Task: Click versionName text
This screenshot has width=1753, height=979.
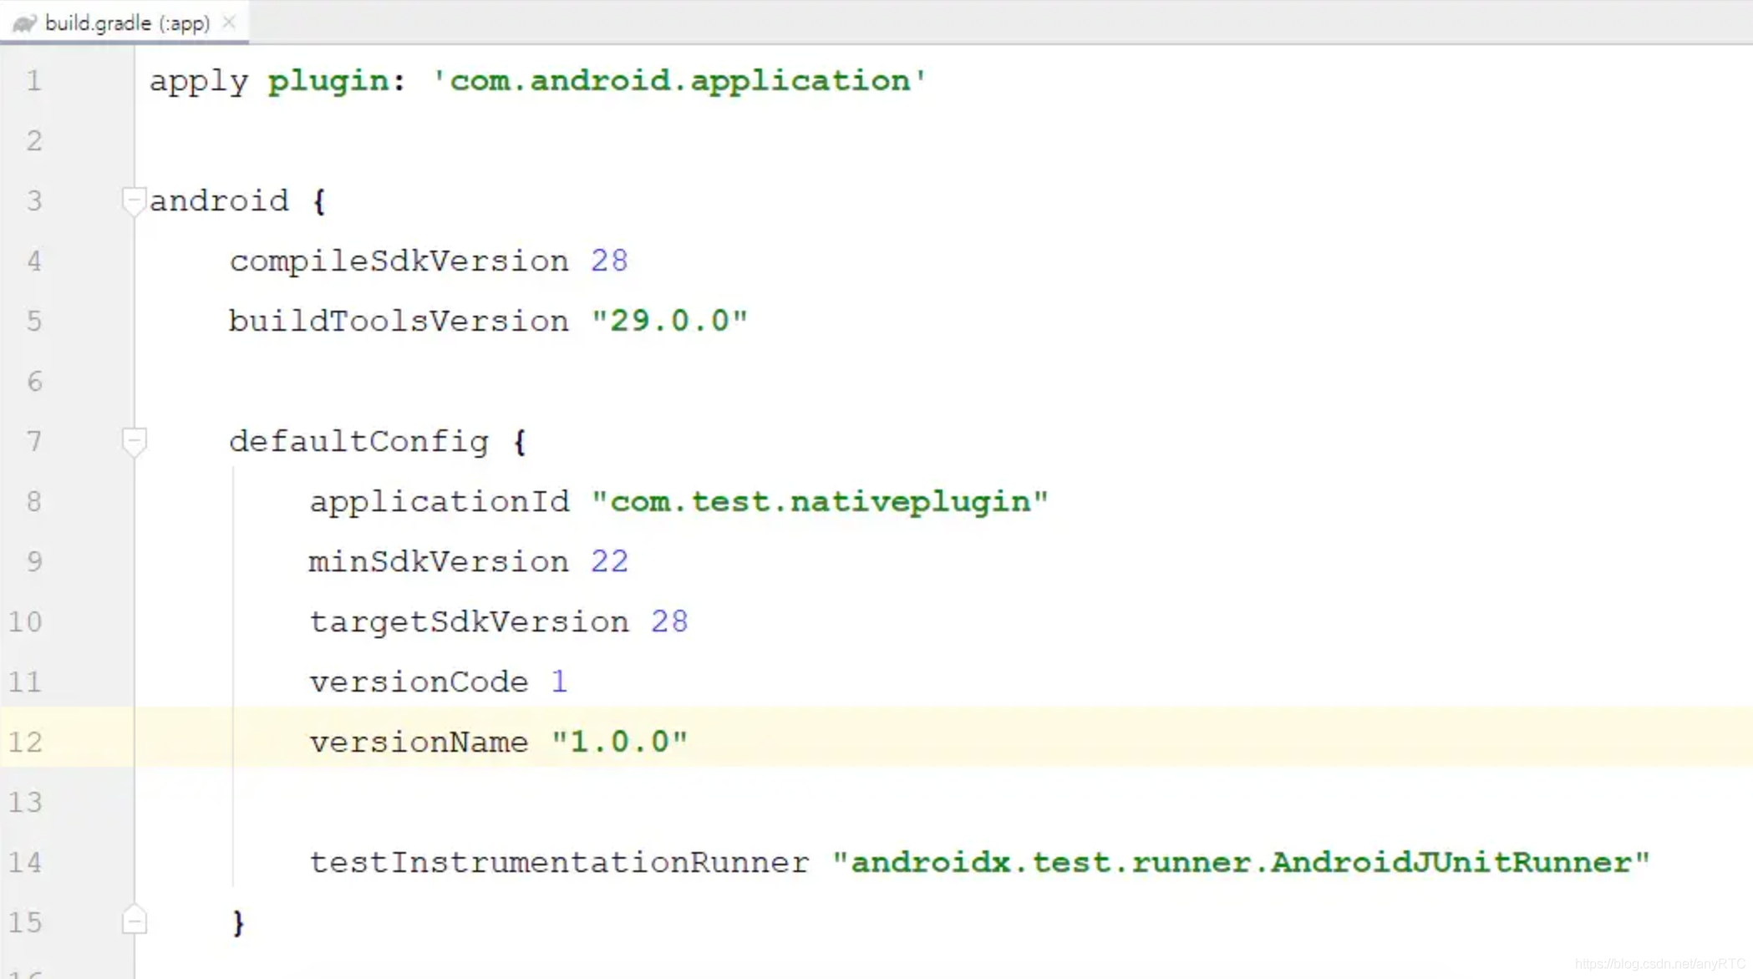Action: (x=419, y=743)
